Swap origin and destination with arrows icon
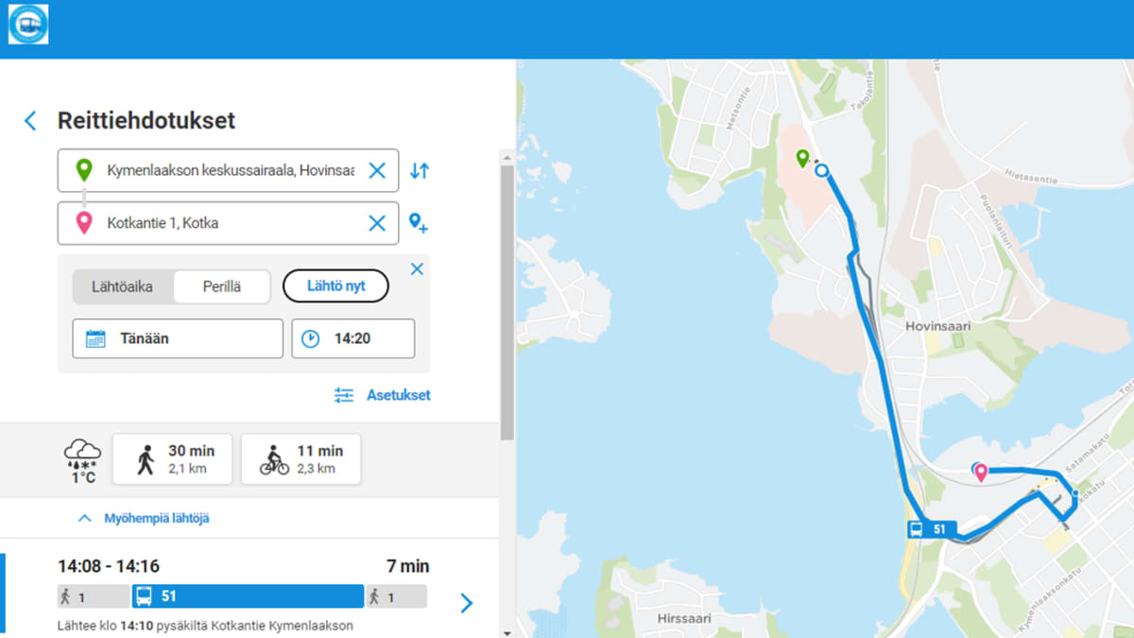The height and width of the screenshot is (638, 1134). click(x=420, y=171)
